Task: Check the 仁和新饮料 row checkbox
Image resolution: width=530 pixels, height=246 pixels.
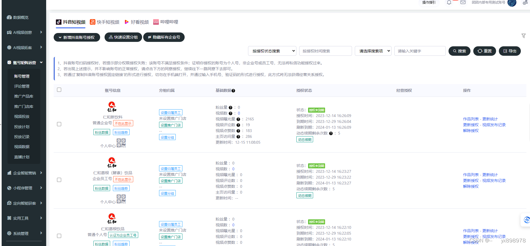Action: 59,124
